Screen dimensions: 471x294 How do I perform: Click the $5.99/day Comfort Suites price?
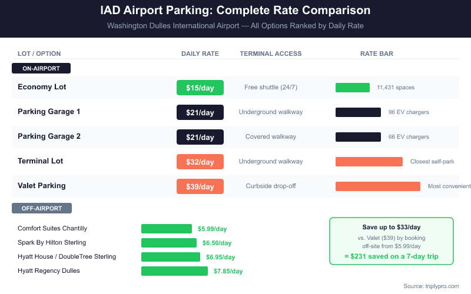[x=212, y=229]
